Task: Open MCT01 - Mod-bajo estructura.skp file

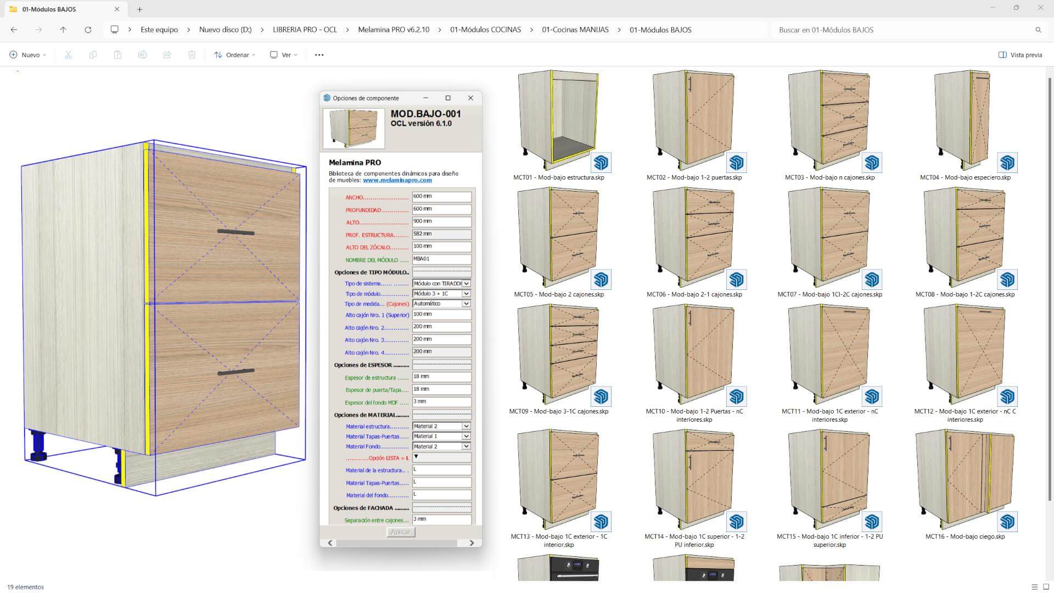Action: pyautogui.click(x=558, y=125)
